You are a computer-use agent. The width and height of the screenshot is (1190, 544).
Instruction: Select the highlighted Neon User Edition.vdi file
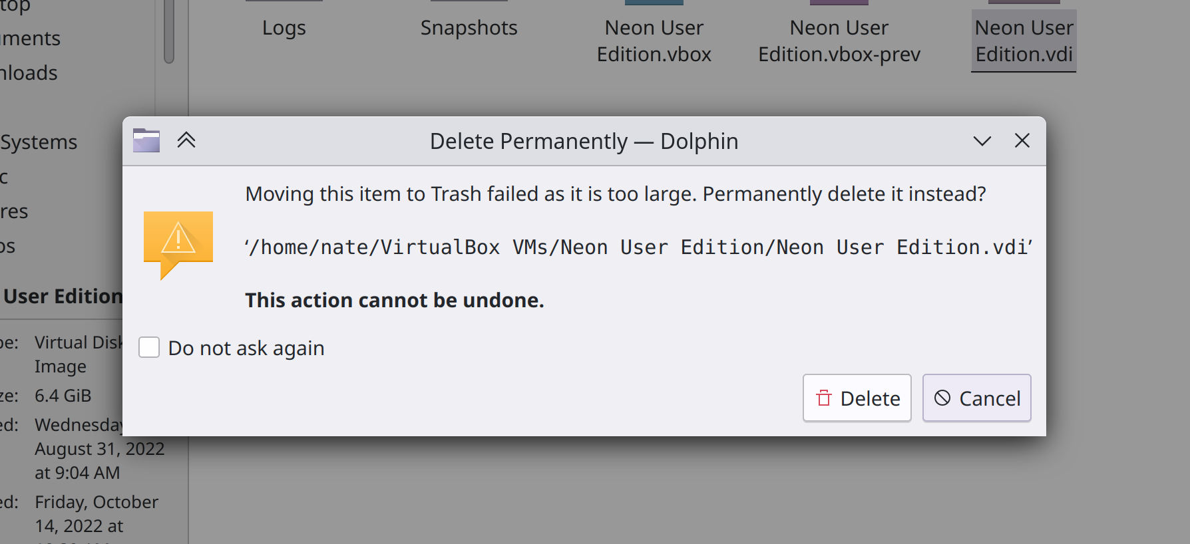pyautogui.click(x=1024, y=41)
